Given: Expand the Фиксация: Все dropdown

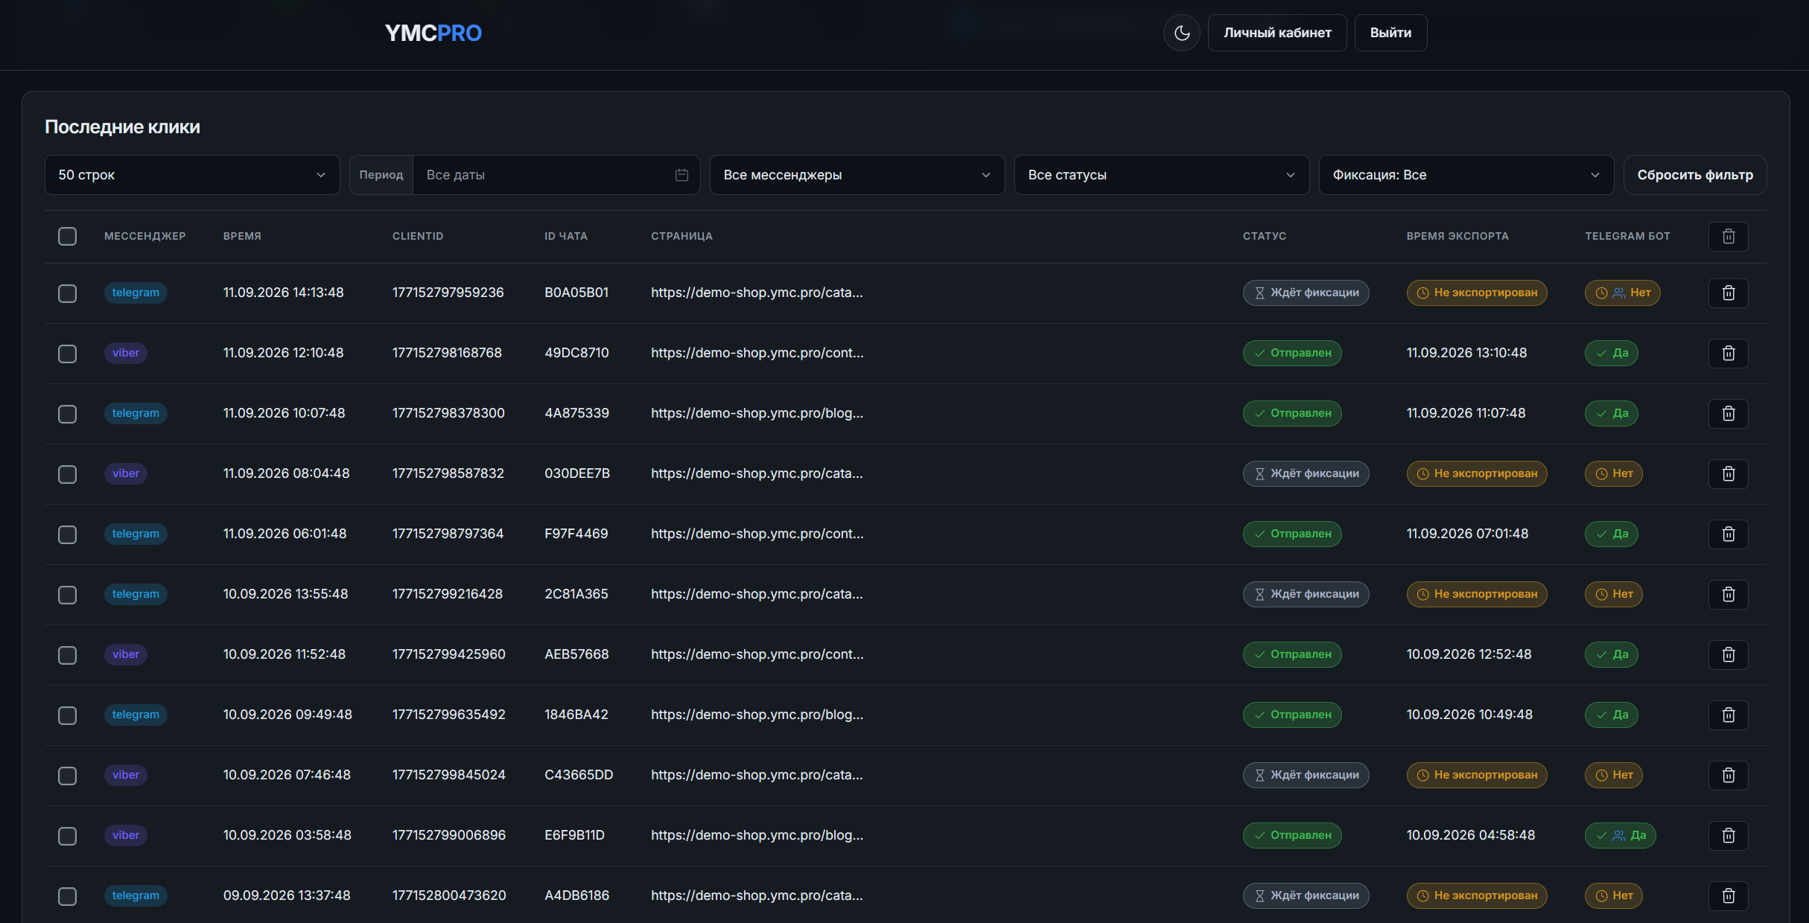Looking at the screenshot, I should [x=1466, y=175].
